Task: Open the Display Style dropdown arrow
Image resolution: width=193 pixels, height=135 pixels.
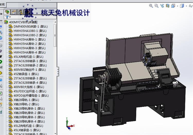Action: [x=186, y=6]
